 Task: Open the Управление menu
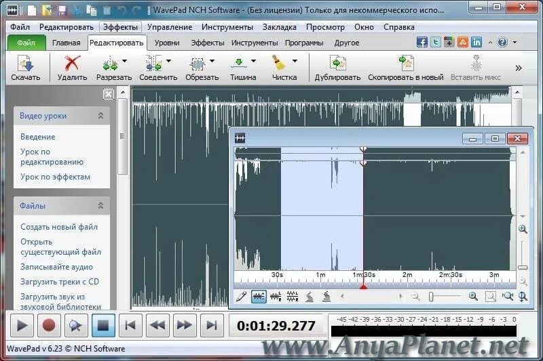170,27
